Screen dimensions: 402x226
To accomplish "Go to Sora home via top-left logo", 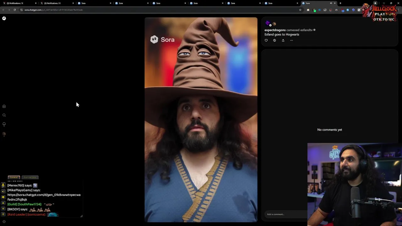I will click(x=4, y=18).
